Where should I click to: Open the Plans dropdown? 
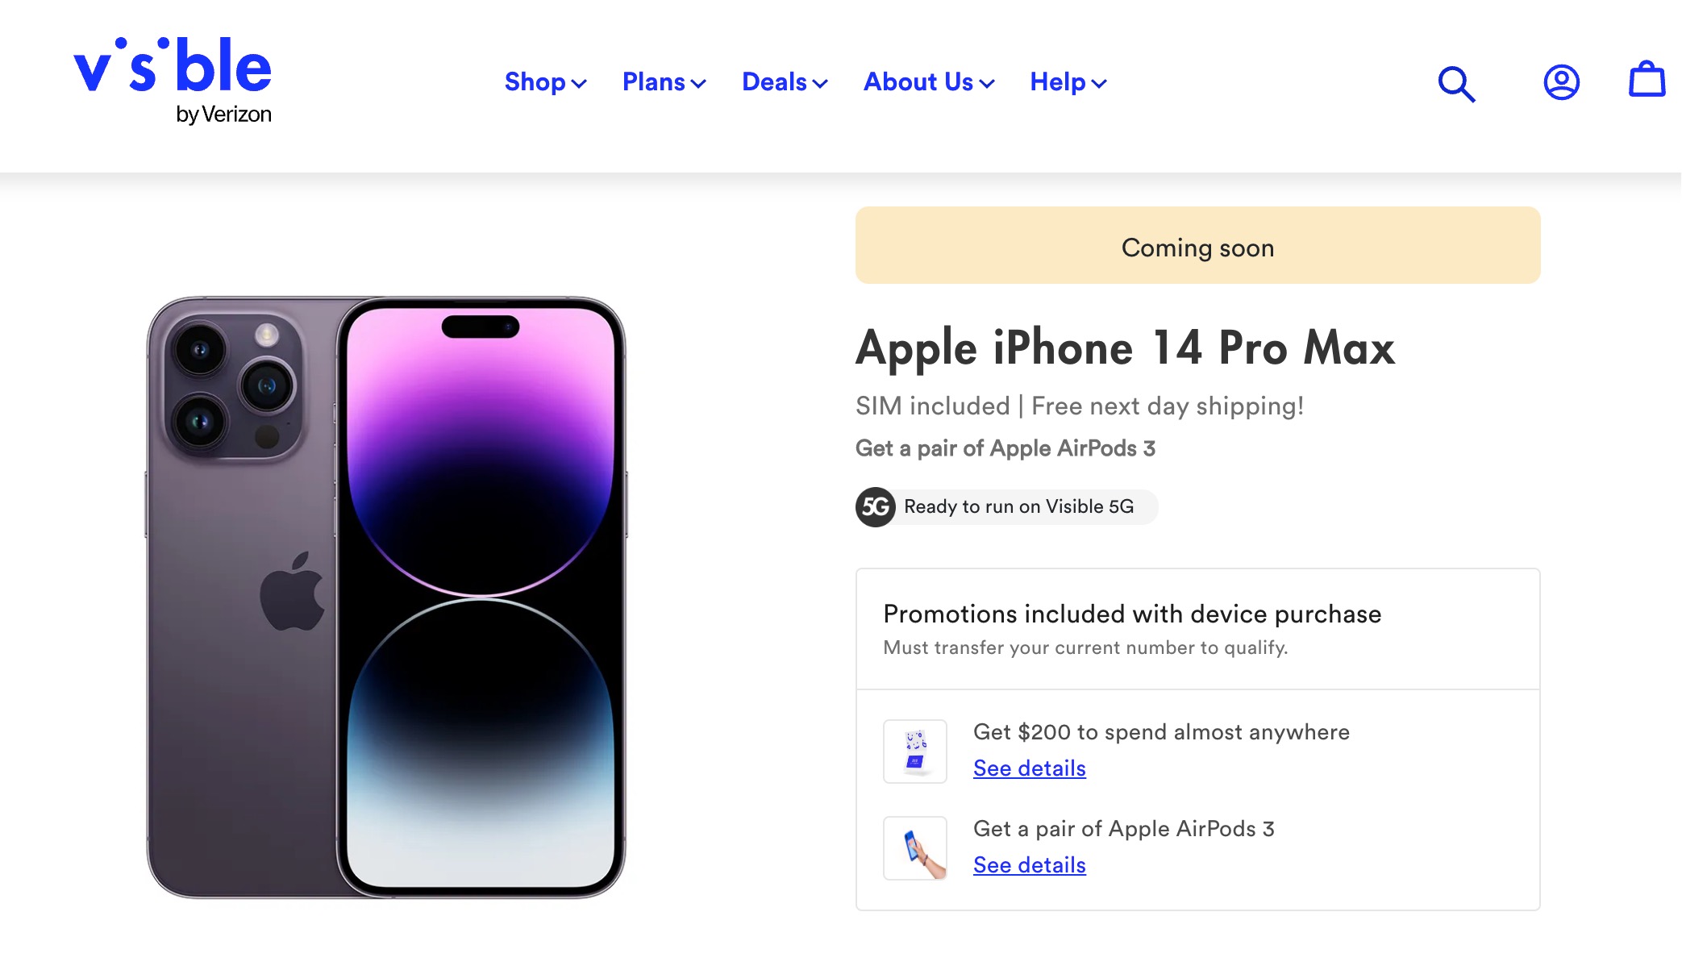coord(664,81)
